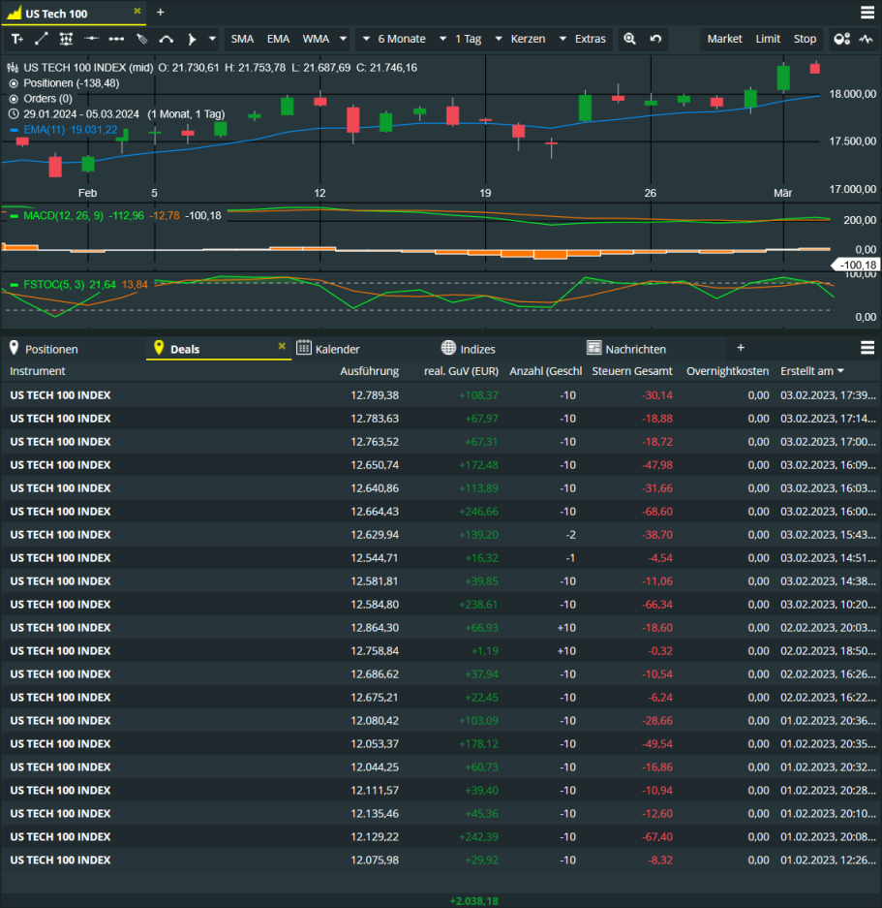882x908 pixels.
Task: Add a new tab in the lower panel
Action: (x=741, y=348)
